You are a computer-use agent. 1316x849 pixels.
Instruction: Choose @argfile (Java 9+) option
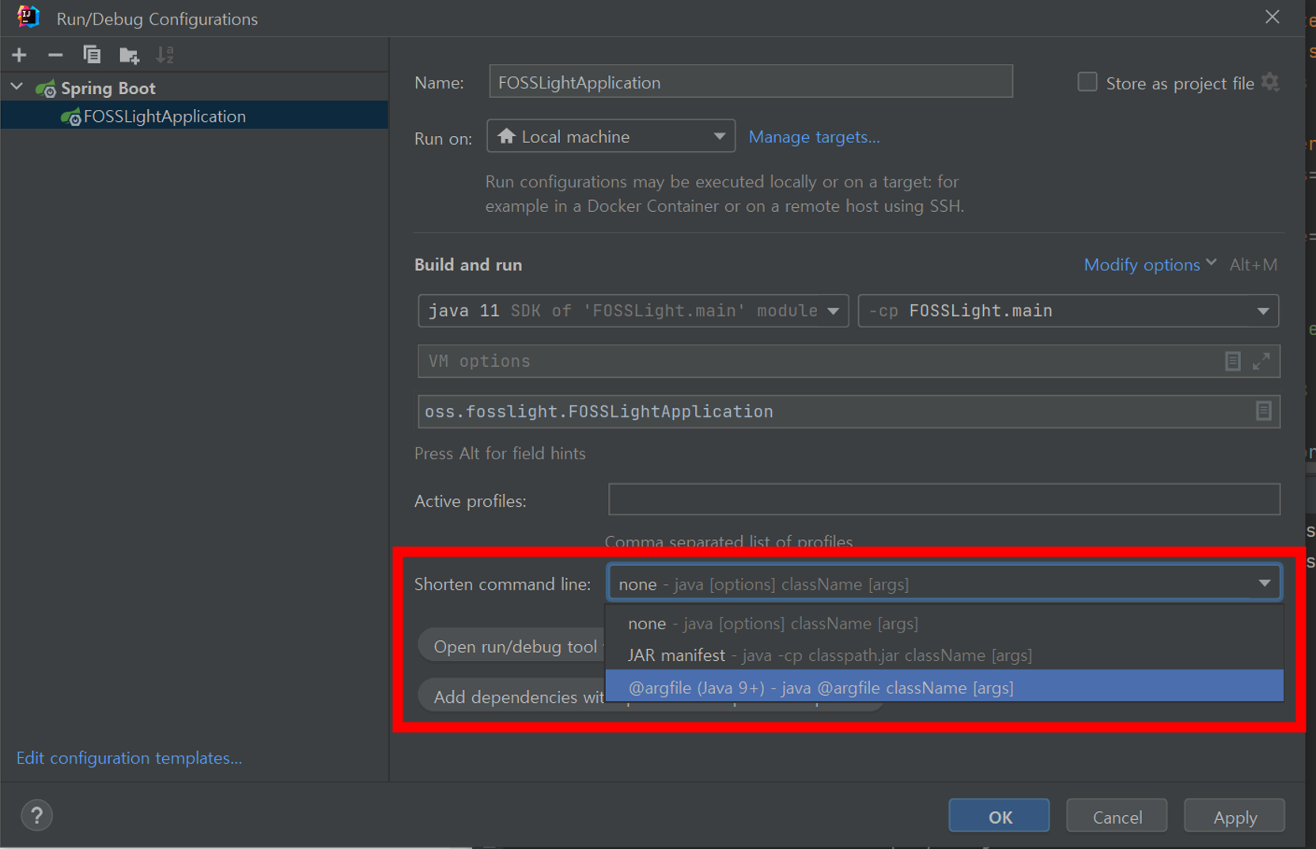944,687
